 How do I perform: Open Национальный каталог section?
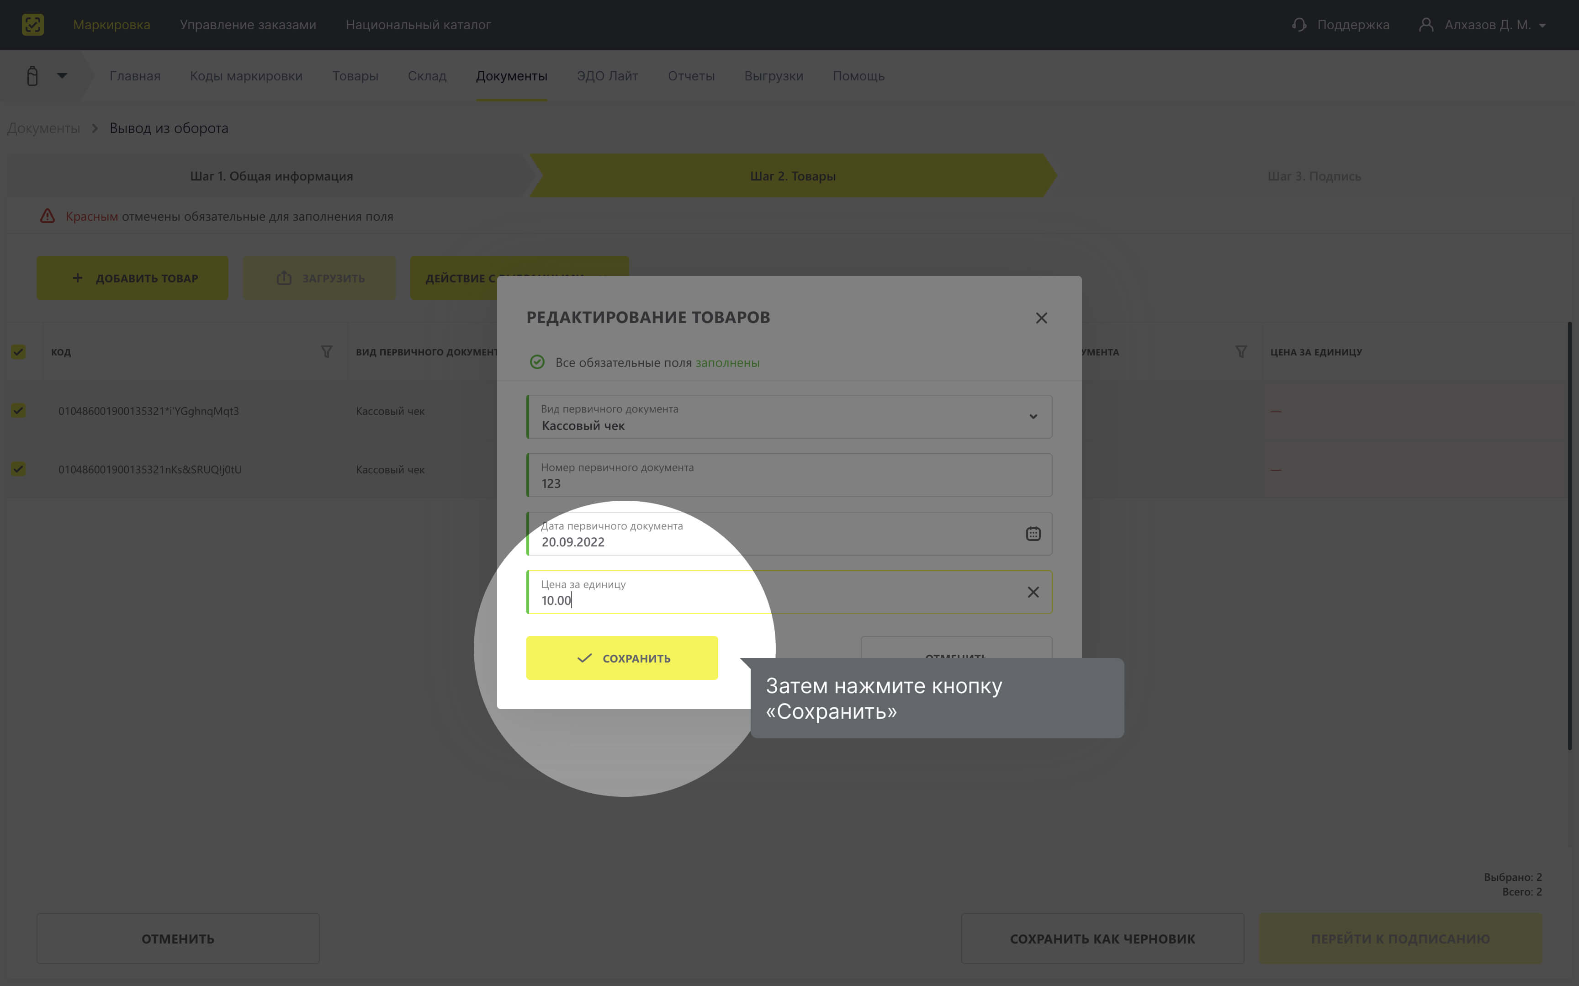coord(418,25)
